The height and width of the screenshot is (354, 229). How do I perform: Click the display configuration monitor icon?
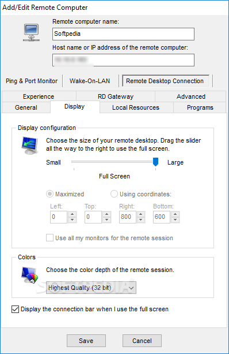click(30, 146)
